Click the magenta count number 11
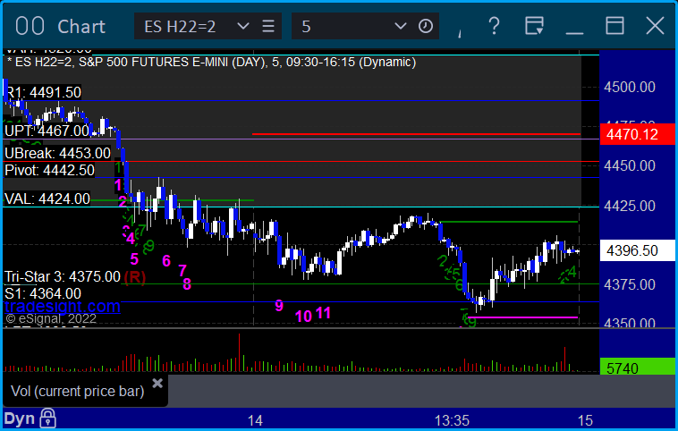The width and height of the screenshot is (678, 431). point(323,313)
